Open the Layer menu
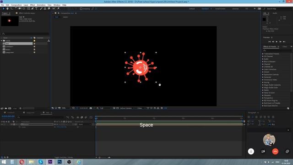Image resolution: width=293 pixels, height=165 pixels. coord(26,5)
